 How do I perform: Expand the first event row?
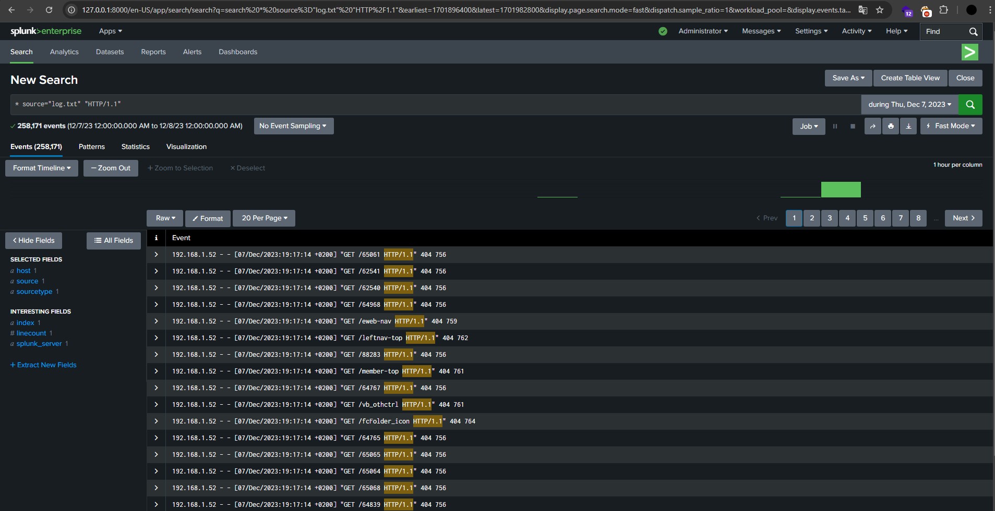[x=156, y=255]
